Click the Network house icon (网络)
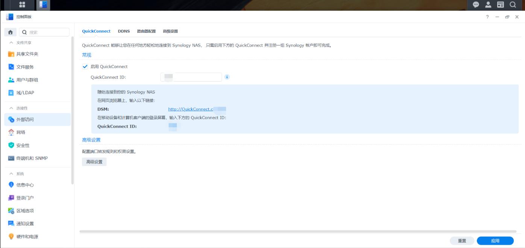The image size is (525, 248). (x=11, y=132)
